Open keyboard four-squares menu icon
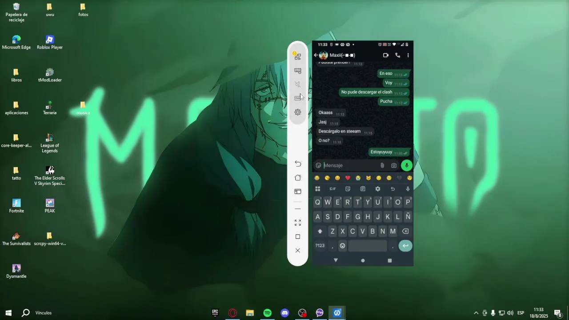This screenshot has width=569, height=320. [x=317, y=189]
